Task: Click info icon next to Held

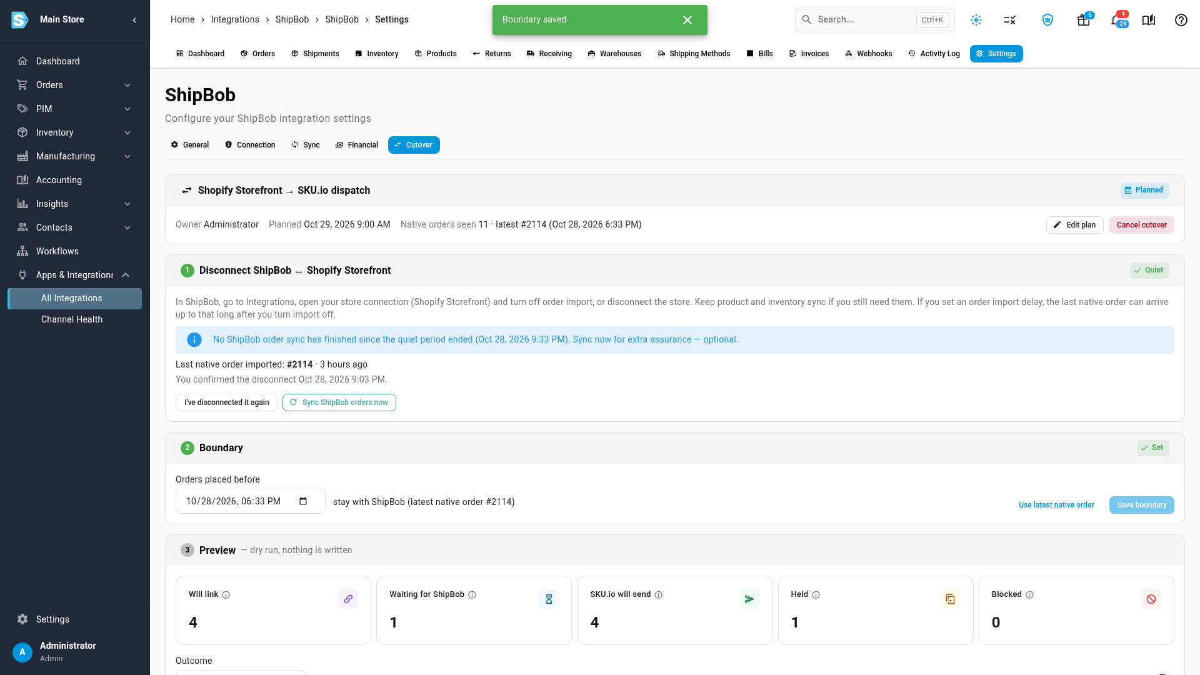Action: (x=816, y=595)
